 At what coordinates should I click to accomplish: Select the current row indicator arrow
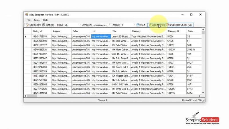(26, 37)
